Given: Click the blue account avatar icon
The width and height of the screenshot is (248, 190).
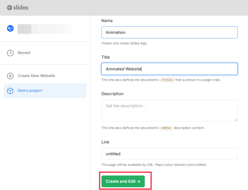Looking at the screenshot, I should point(10,28).
